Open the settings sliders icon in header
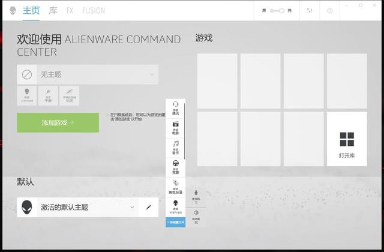The image size is (384, 252). tap(310, 11)
